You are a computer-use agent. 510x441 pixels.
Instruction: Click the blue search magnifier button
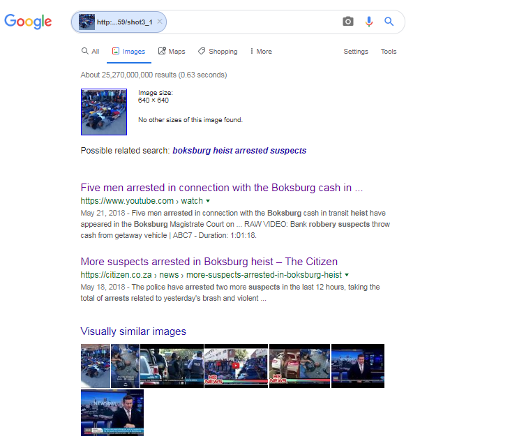(x=389, y=22)
